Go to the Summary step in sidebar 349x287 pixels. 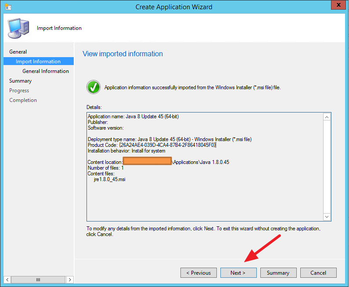click(x=21, y=81)
